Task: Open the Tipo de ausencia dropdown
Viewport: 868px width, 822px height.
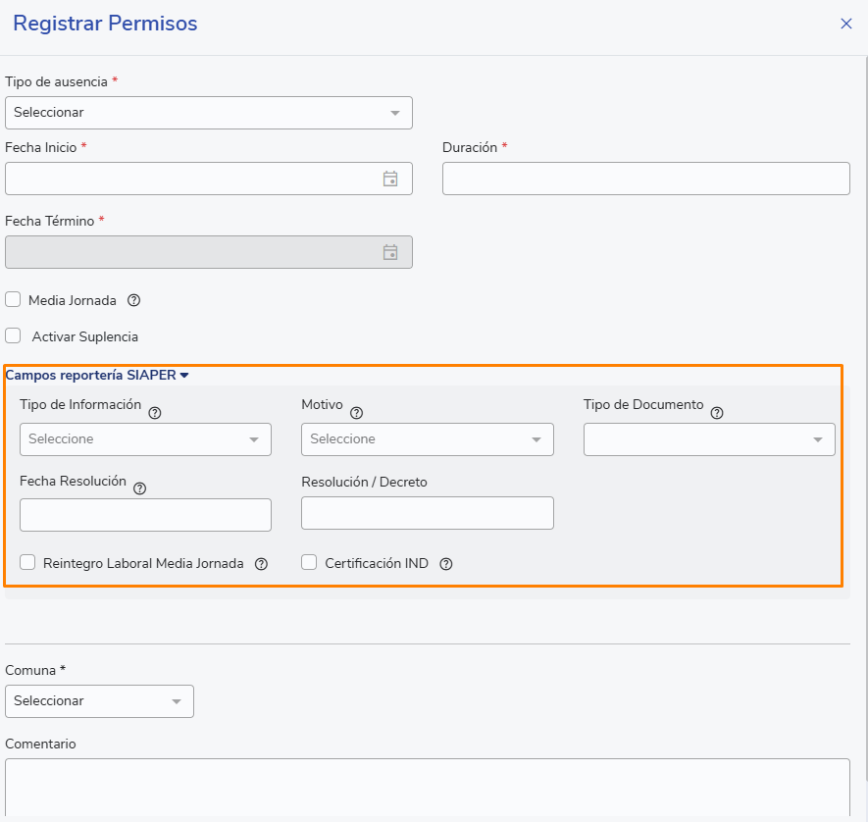Action: pyautogui.click(x=208, y=113)
